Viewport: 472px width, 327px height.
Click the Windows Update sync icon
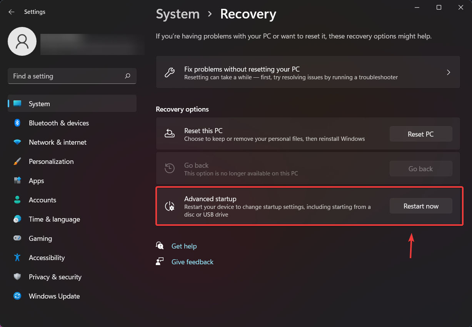(x=17, y=296)
